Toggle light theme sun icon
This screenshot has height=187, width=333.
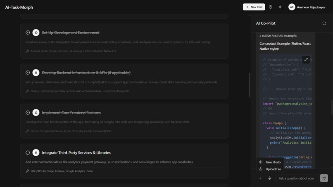[280, 7]
